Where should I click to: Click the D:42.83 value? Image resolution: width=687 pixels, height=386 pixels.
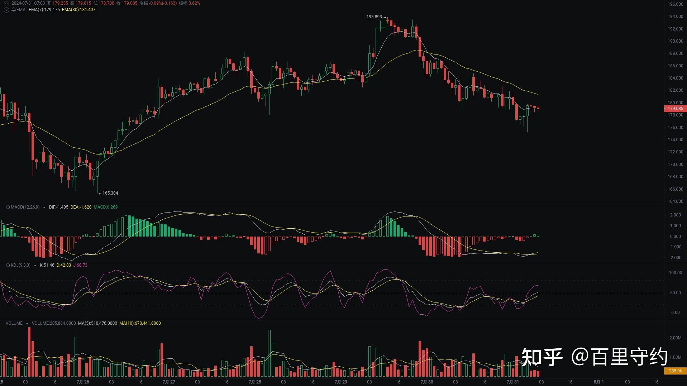(x=64, y=265)
